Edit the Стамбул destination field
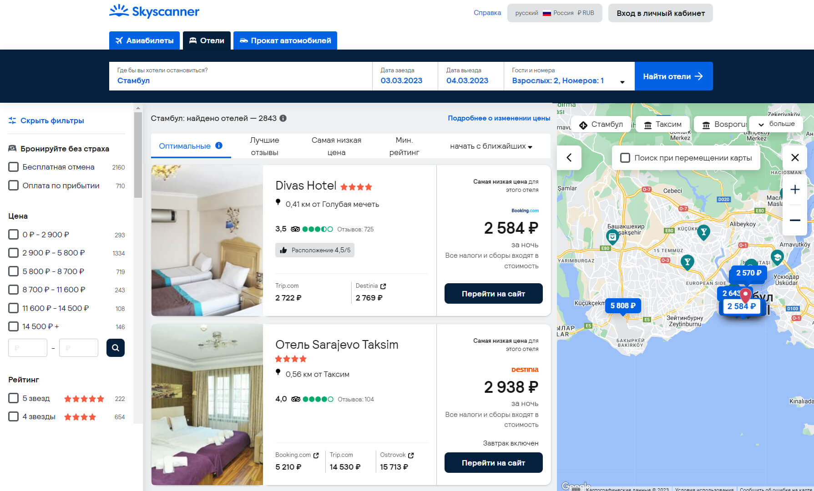 [241, 76]
